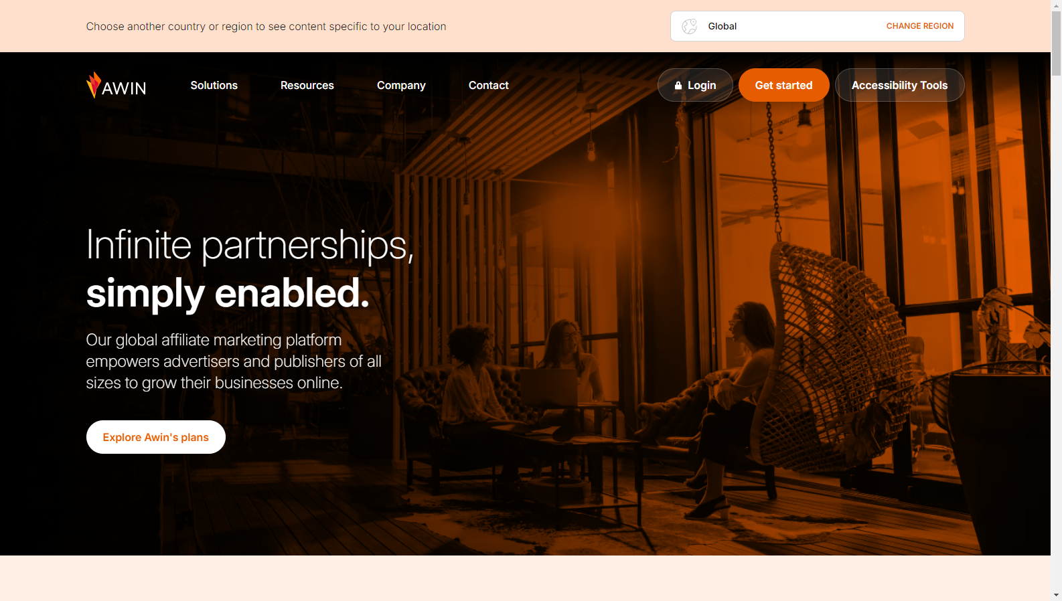The height and width of the screenshot is (601, 1062).
Task: Click the padlock icon in Login button
Action: (678, 86)
